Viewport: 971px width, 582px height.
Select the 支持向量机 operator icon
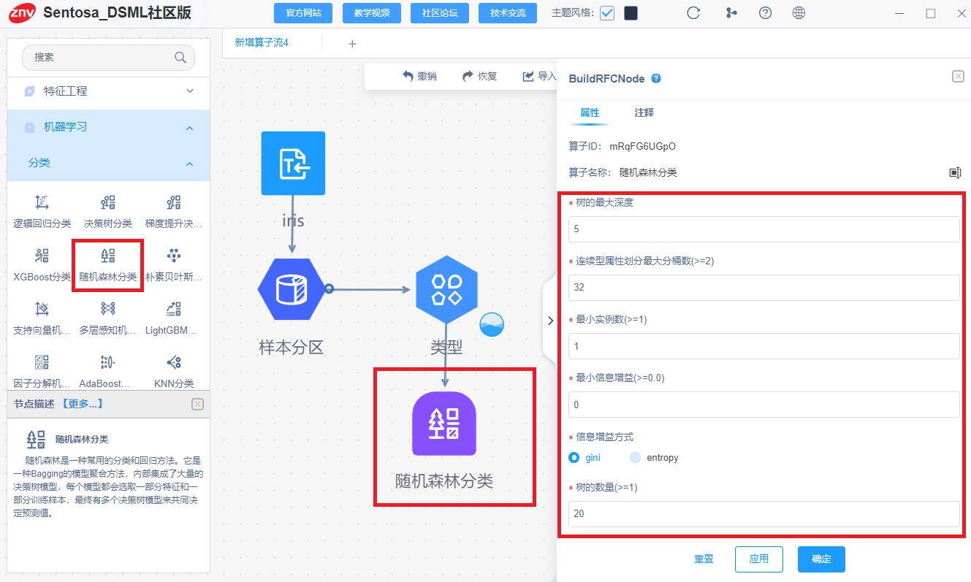click(x=42, y=309)
